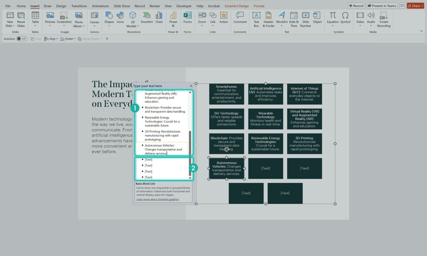This screenshot has width=427, height=256.
Task: Insert a Forms quiz
Action: 187,18
